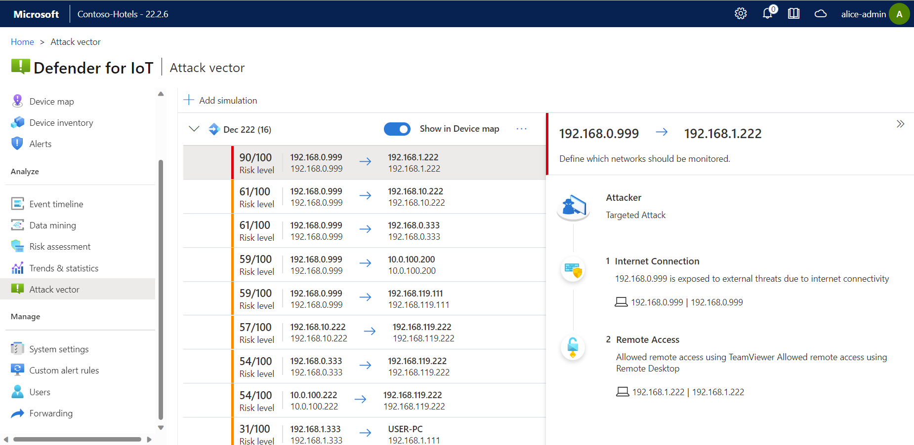Click the device icon beside 192.168.0.999 details
914x445 pixels.
click(x=621, y=302)
